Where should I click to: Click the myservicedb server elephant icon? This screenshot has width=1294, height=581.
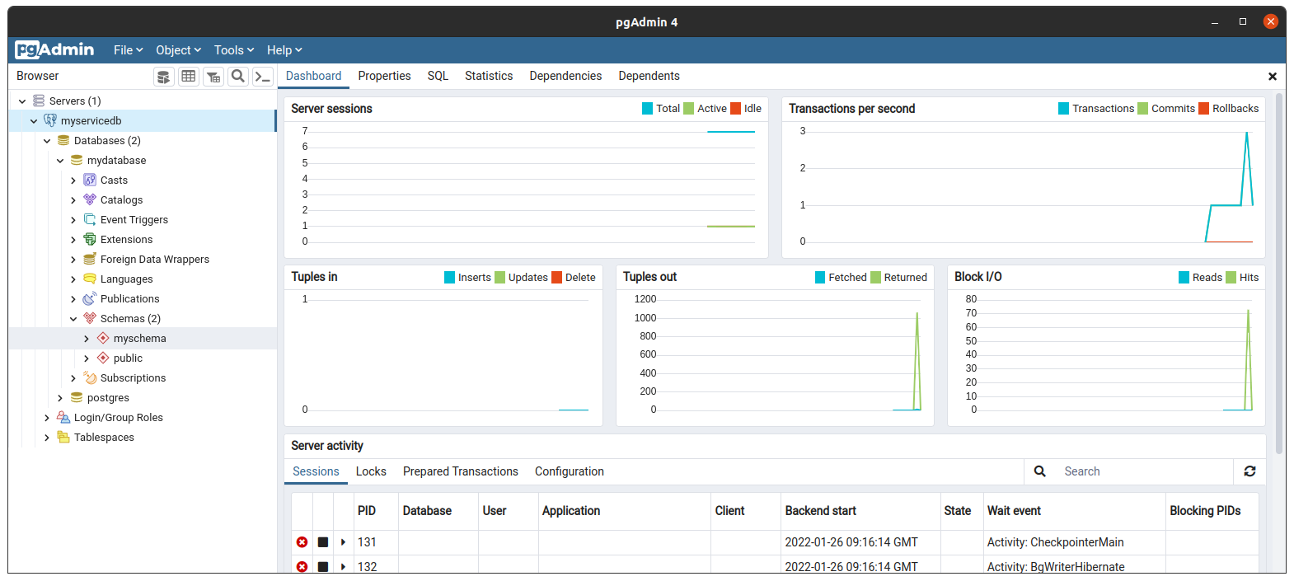point(50,120)
